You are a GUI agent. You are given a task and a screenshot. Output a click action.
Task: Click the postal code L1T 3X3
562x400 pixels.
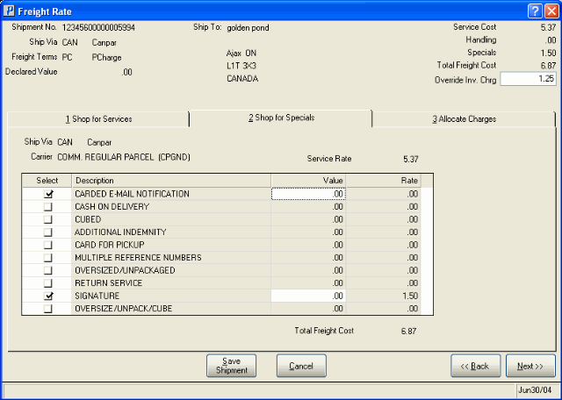pyautogui.click(x=241, y=67)
